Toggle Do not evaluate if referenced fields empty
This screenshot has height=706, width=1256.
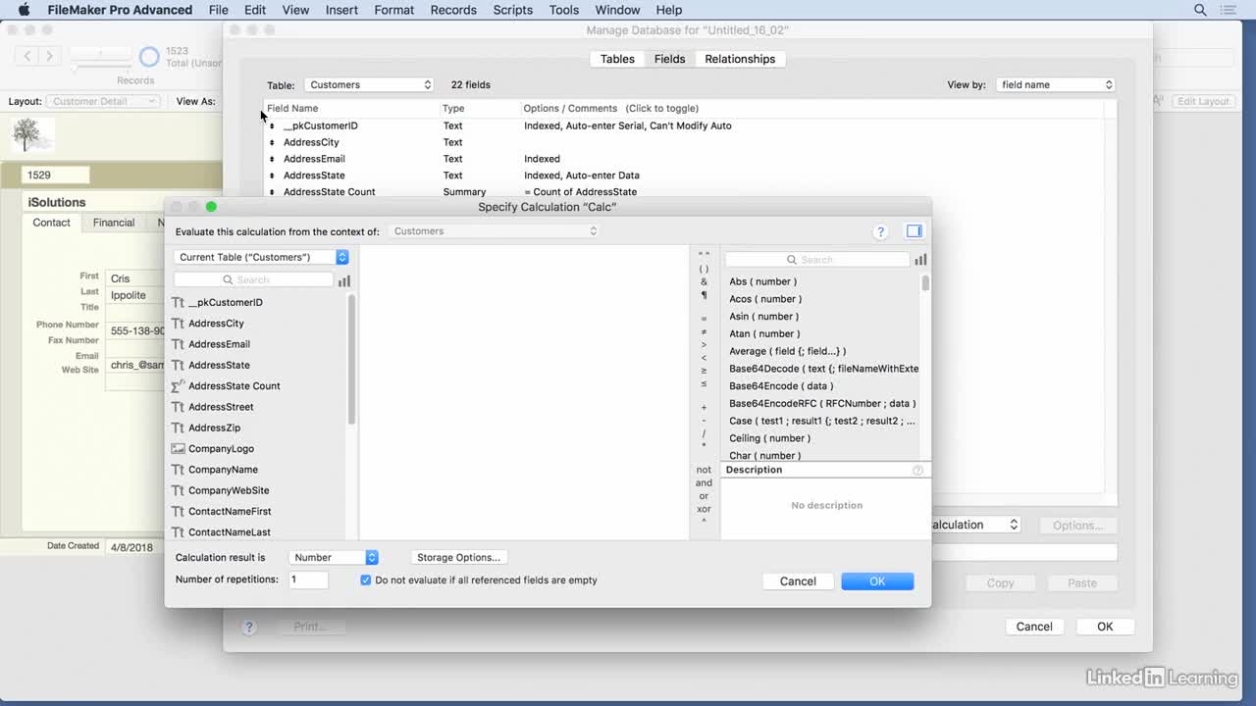(x=365, y=580)
